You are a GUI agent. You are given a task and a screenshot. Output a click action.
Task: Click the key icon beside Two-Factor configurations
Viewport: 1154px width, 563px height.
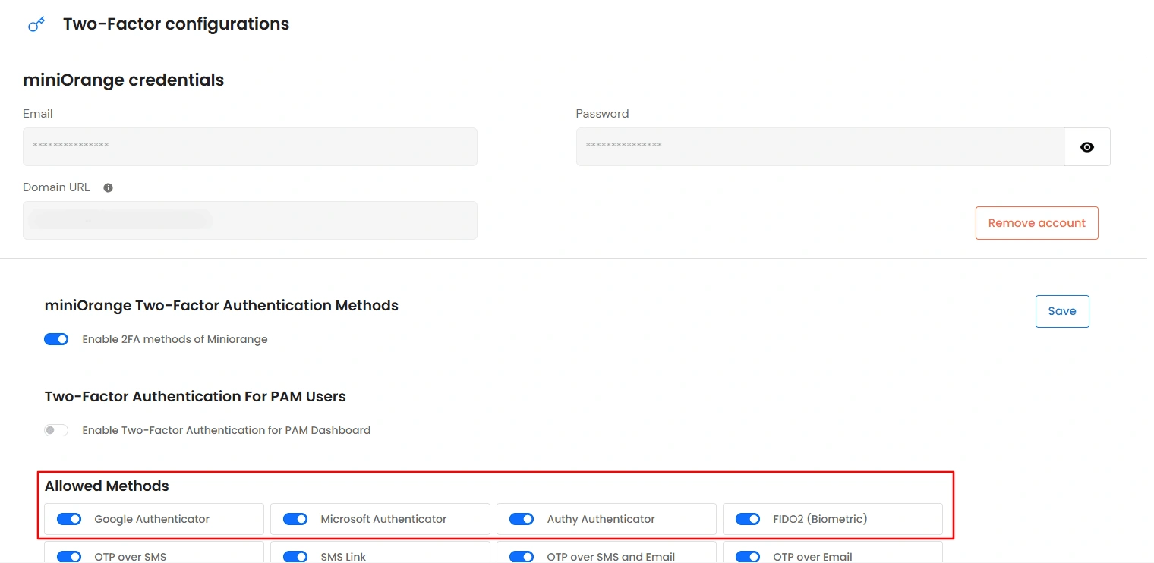36,25
